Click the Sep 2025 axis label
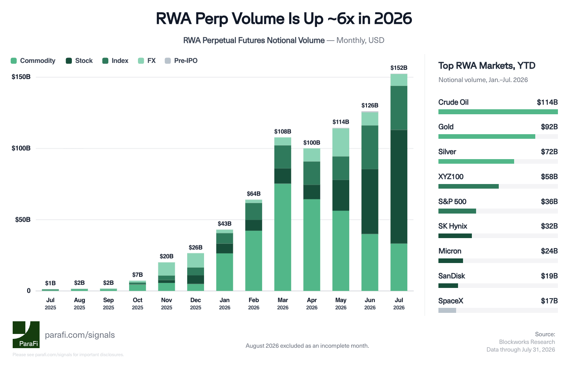 point(108,303)
